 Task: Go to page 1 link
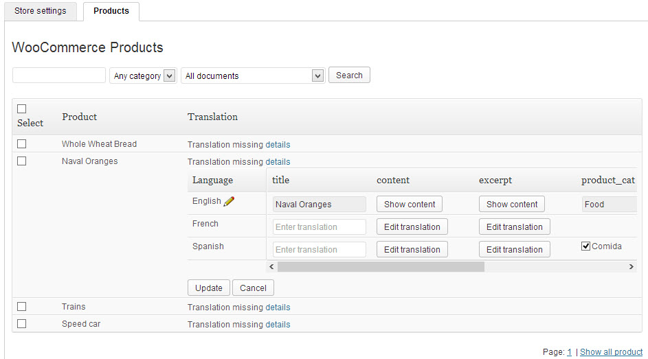tap(569, 352)
